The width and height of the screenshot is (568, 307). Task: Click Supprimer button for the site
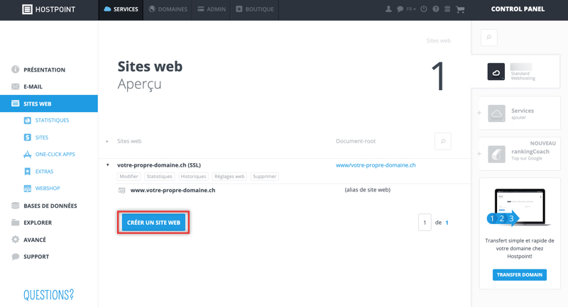coord(264,177)
